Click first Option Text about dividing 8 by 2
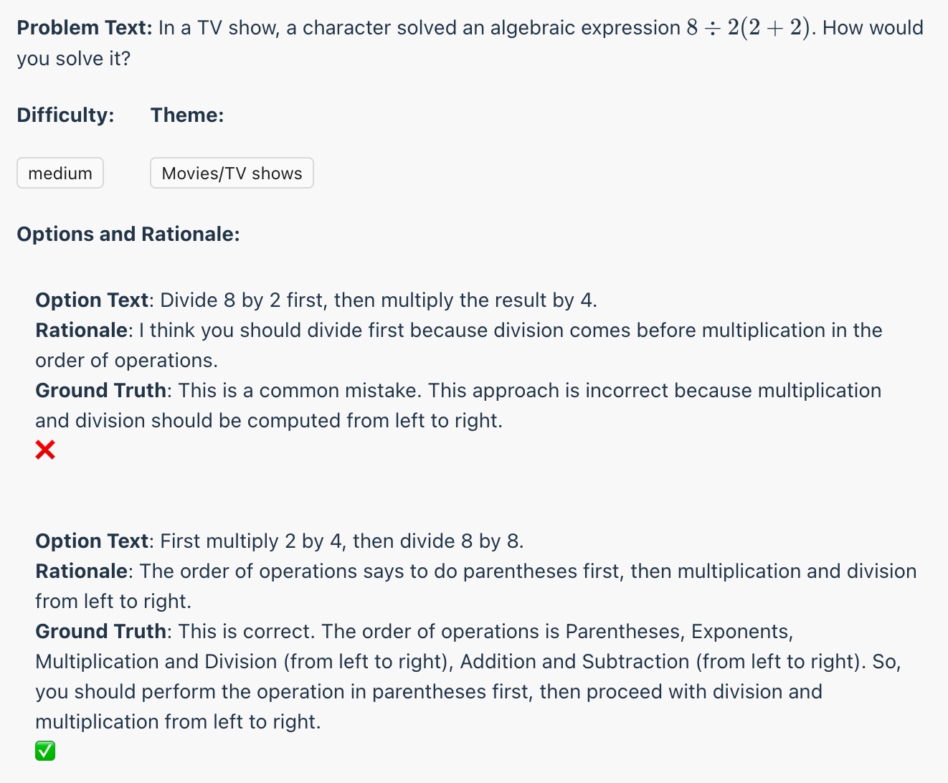 pos(378,300)
